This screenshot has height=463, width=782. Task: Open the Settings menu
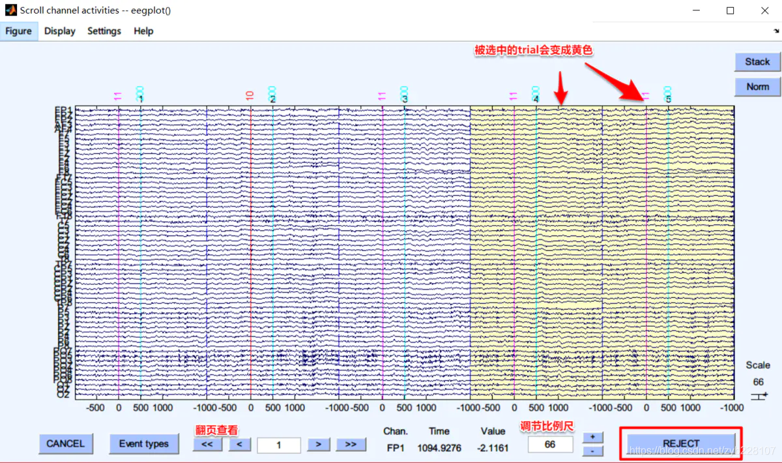pos(104,31)
